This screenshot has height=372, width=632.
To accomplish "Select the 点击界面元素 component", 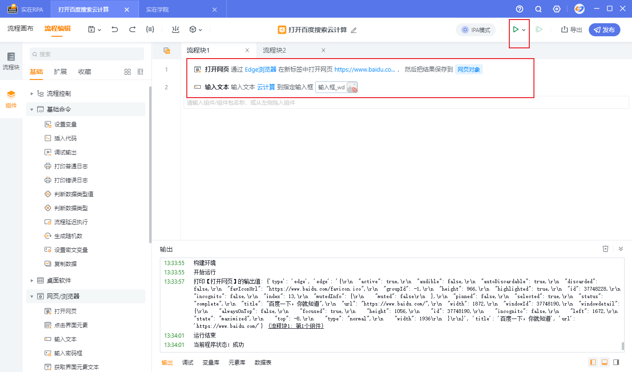I will coord(66,325).
